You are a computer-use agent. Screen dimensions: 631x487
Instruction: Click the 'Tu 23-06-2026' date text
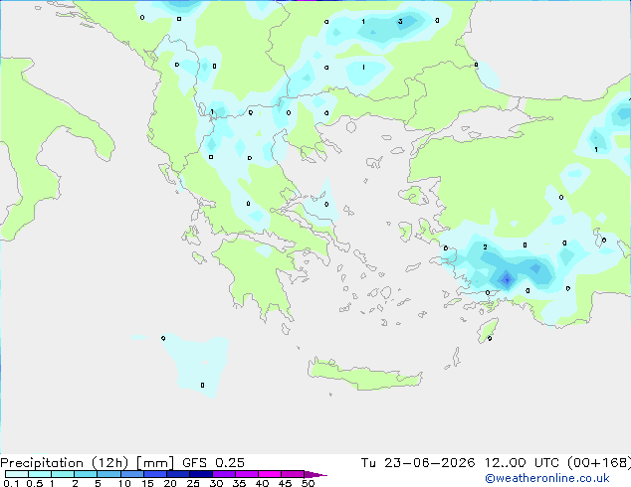pos(418,463)
